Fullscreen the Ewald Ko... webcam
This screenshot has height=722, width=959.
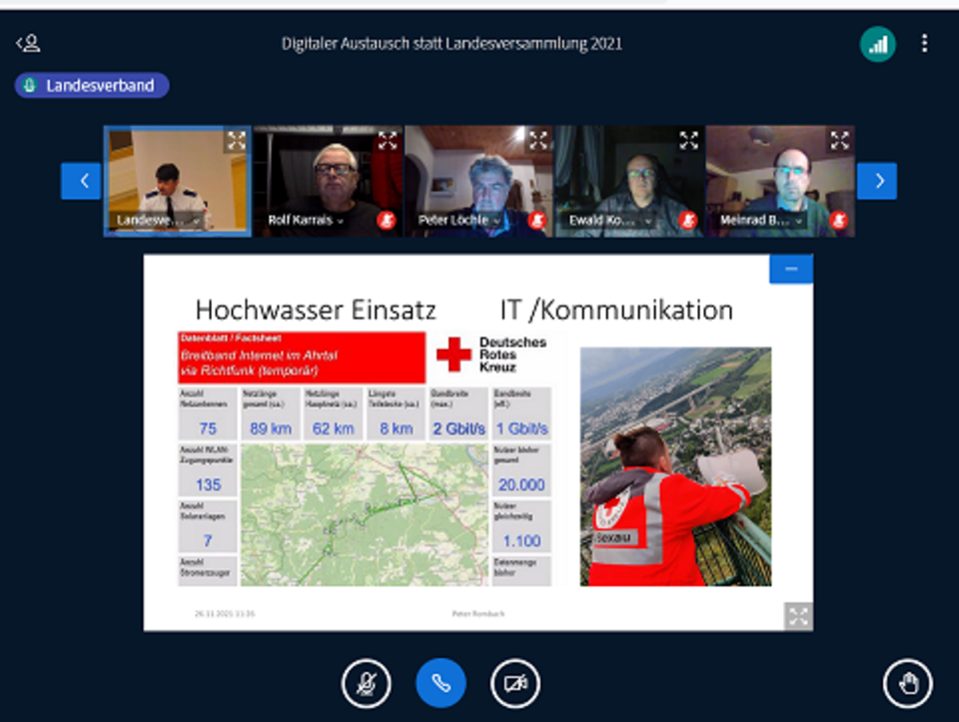pos(689,141)
